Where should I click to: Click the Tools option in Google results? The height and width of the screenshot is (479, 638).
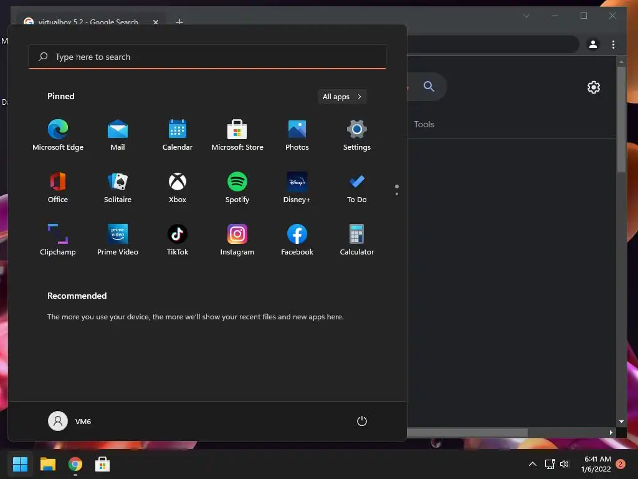pos(424,124)
